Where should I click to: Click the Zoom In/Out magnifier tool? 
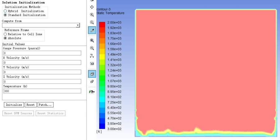[92, 15]
